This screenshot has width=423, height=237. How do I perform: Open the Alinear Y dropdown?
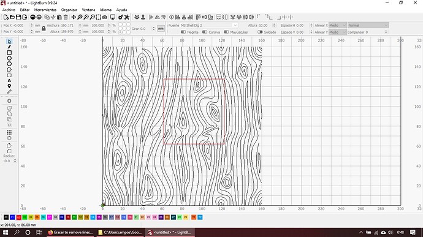click(x=338, y=32)
